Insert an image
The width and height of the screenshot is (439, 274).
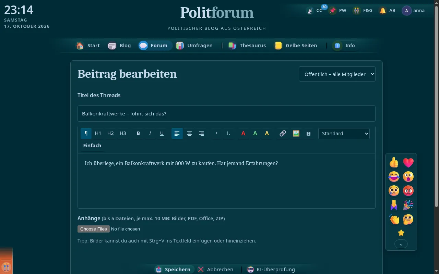[296, 134]
